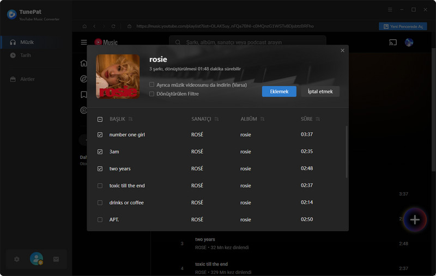Open YouTube Music account avatar
The width and height of the screenshot is (436, 276).
(409, 42)
